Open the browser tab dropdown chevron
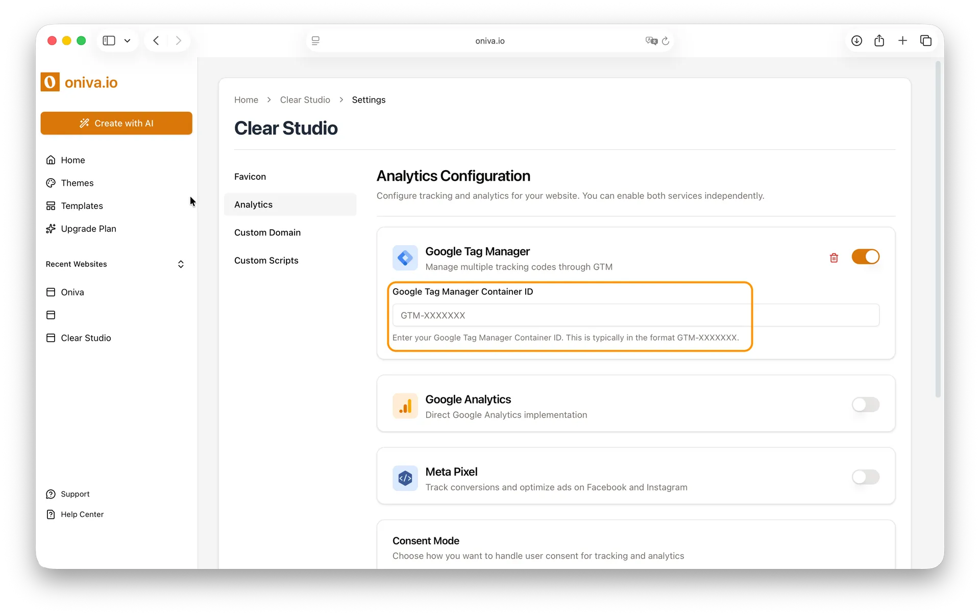The height and width of the screenshot is (616, 980). point(127,40)
